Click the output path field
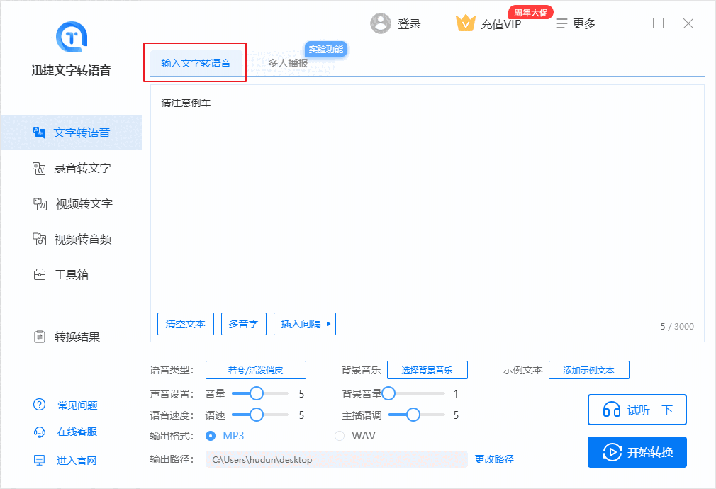Viewport: 716px width, 489px height. 337,459
